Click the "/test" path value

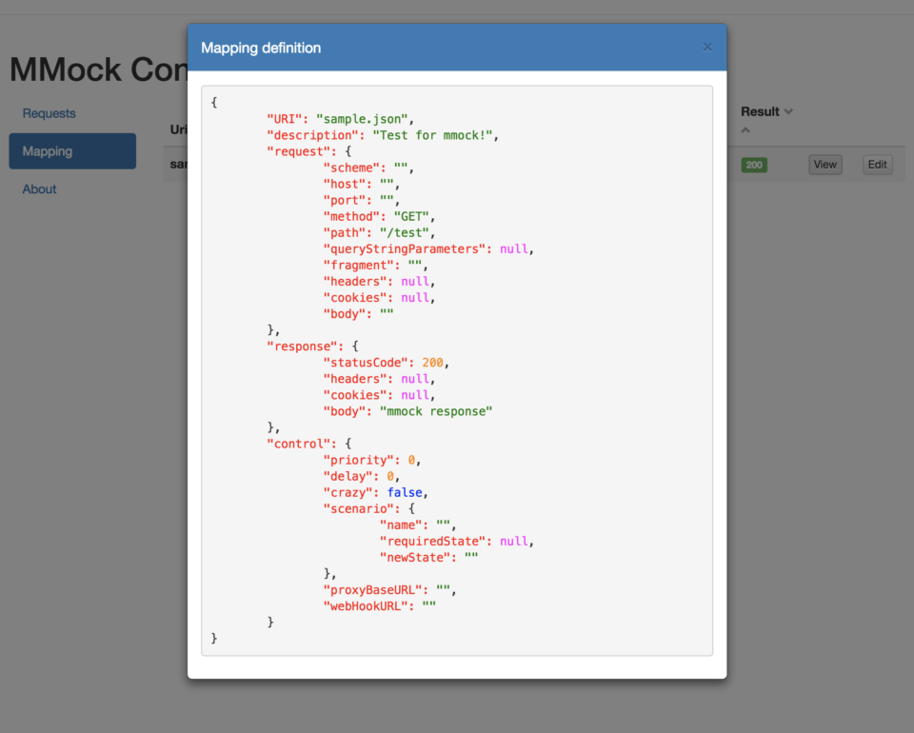[404, 233]
